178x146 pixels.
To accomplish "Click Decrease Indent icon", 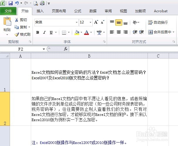I will click(x=135, y=32).
